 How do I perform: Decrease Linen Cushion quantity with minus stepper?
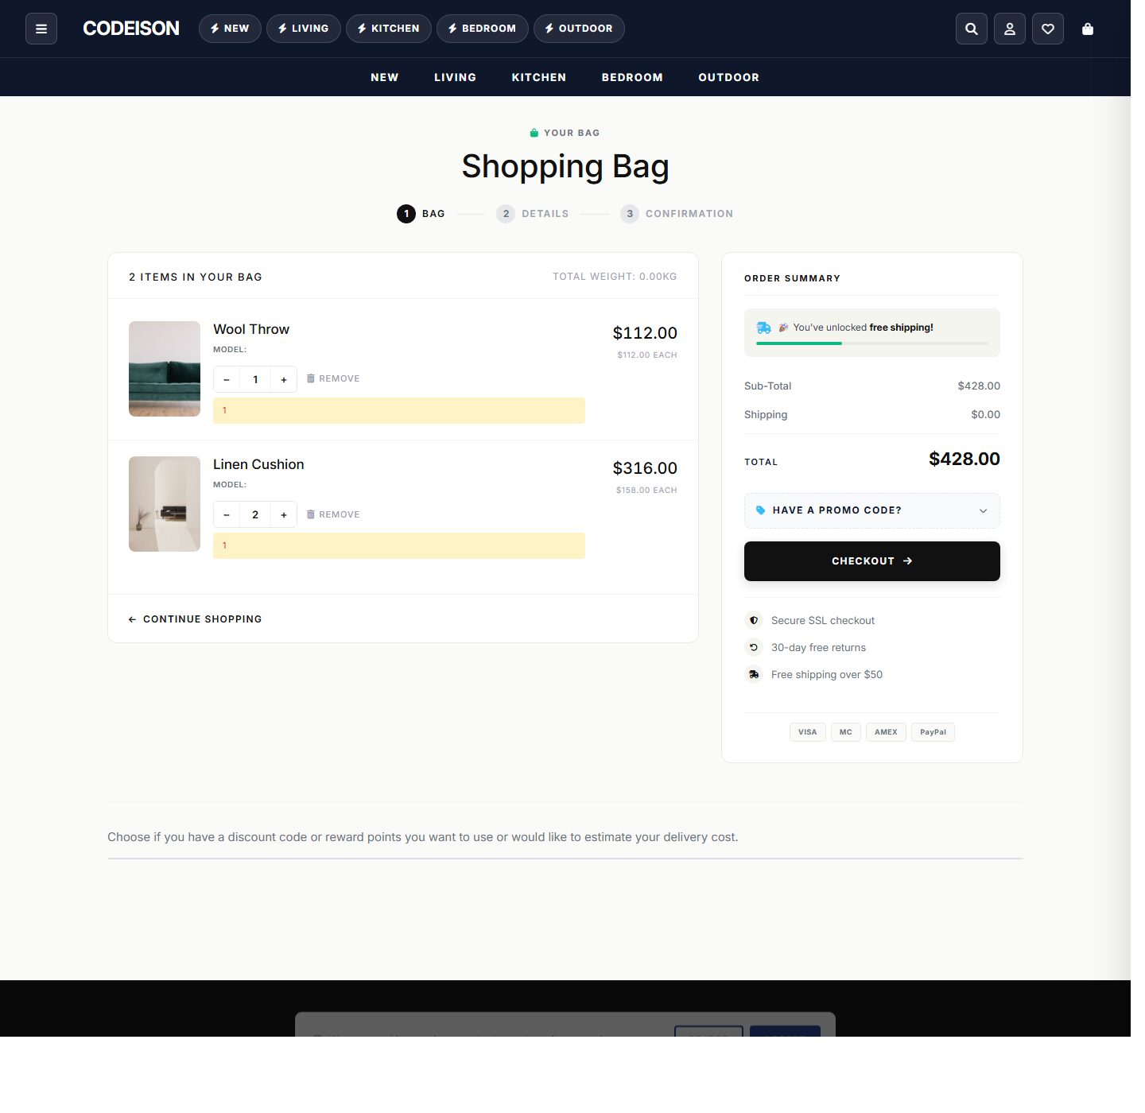click(x=227, y=514)
